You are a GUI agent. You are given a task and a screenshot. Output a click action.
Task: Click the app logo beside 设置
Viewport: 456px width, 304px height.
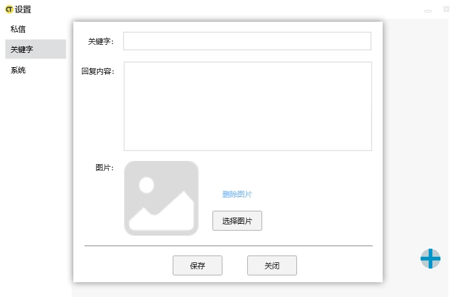point(9,9)
